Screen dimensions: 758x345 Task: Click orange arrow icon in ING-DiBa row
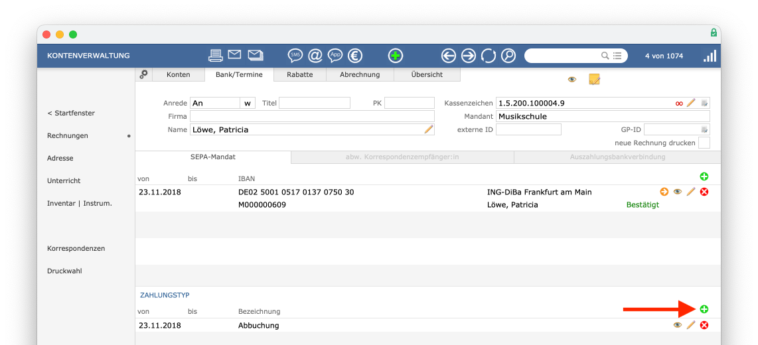tap(664, 192)
